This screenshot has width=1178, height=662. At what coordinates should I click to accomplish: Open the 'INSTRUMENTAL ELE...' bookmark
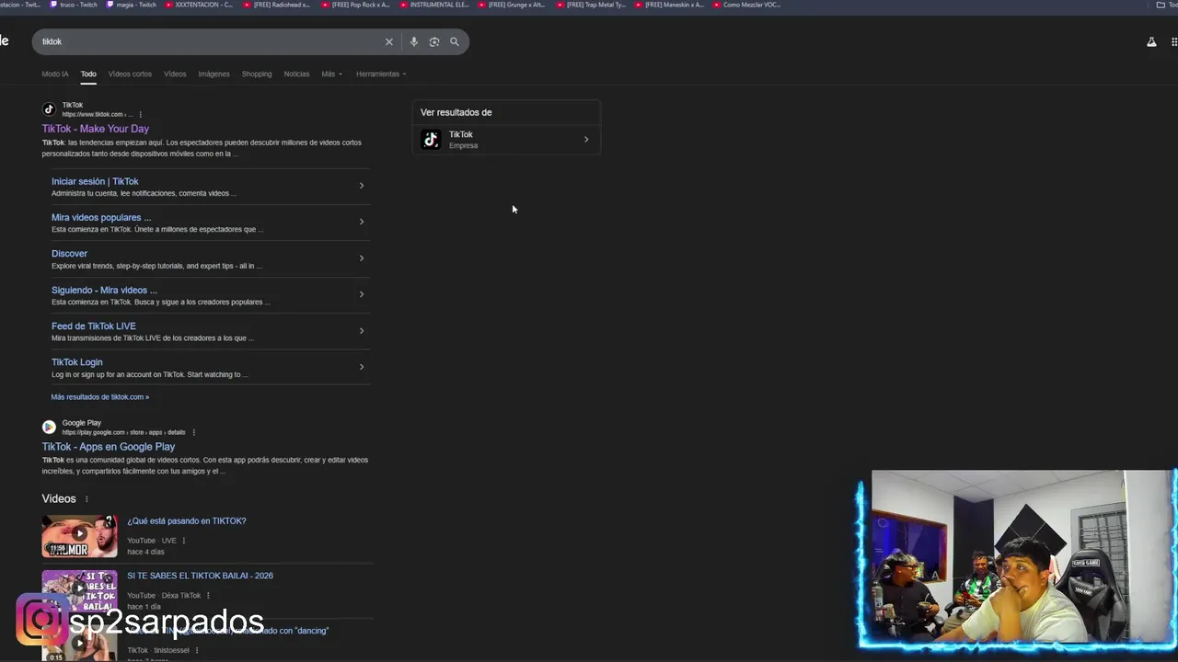pos(434,5)
